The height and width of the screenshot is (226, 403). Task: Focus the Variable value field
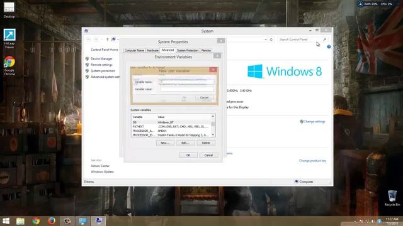[x=187, y=89]
